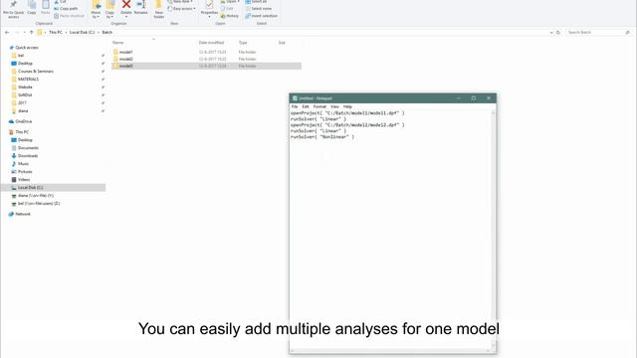Refresh the Batch folder view

(x=558, y=32)
